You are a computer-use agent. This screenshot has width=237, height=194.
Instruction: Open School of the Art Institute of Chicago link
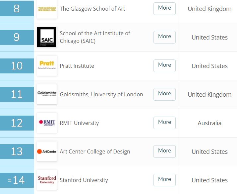95,37
